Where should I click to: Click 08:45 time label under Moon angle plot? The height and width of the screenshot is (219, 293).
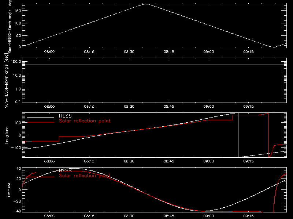pyautogui.click(x=169, y=106)
